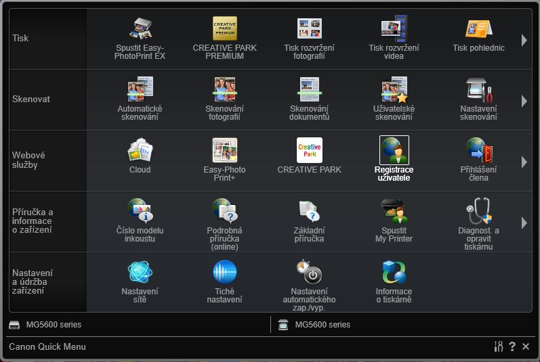Open the Cloud web service icon
The width and height of the screenshot is (540, 362).
[x=140, y=150]
